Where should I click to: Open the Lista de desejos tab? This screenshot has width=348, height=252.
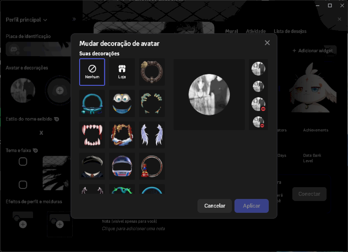coord(290,31)
